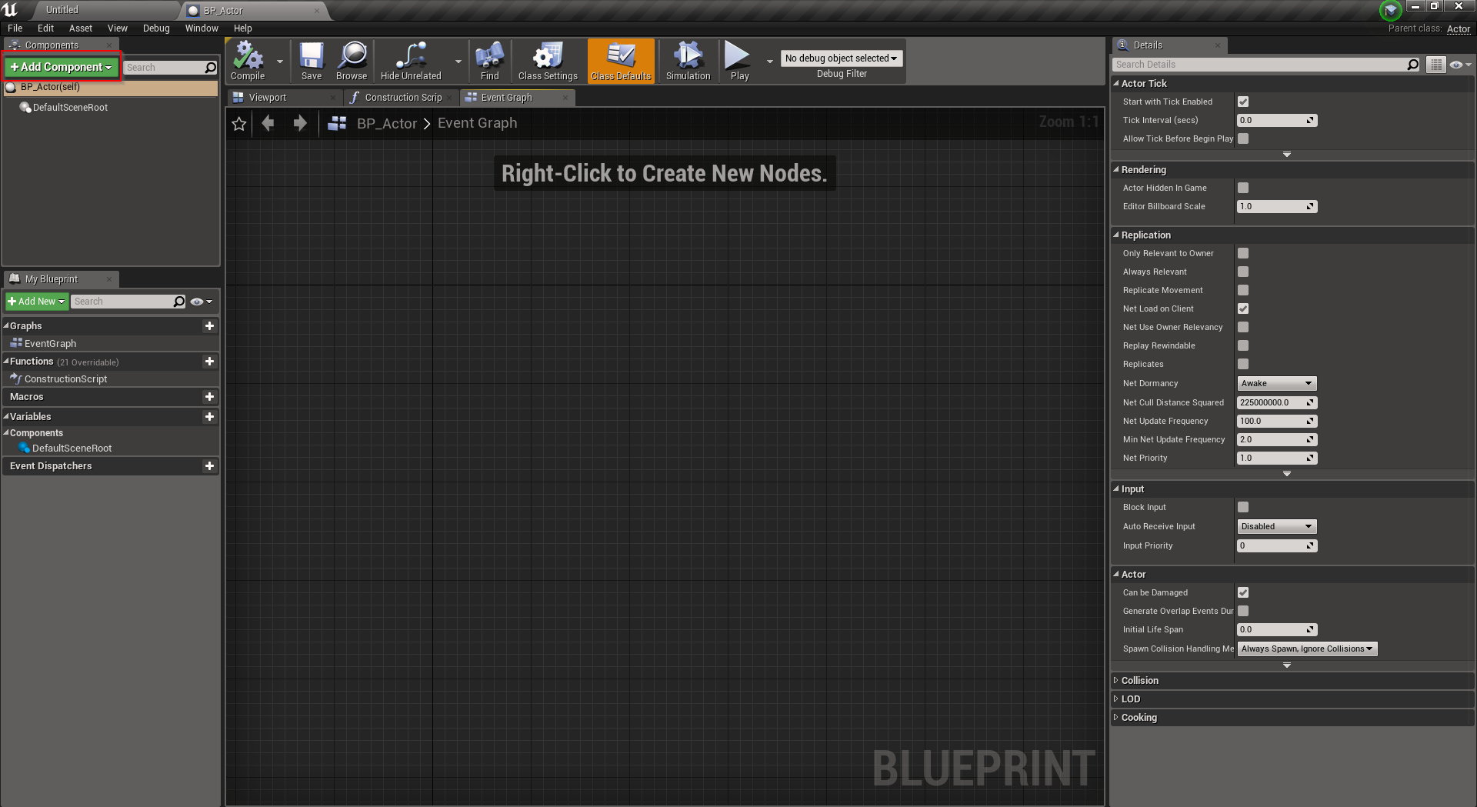The image size is (1477, 807).
Task: Check Always Relevant option
Action: [x=1243, y=272]
